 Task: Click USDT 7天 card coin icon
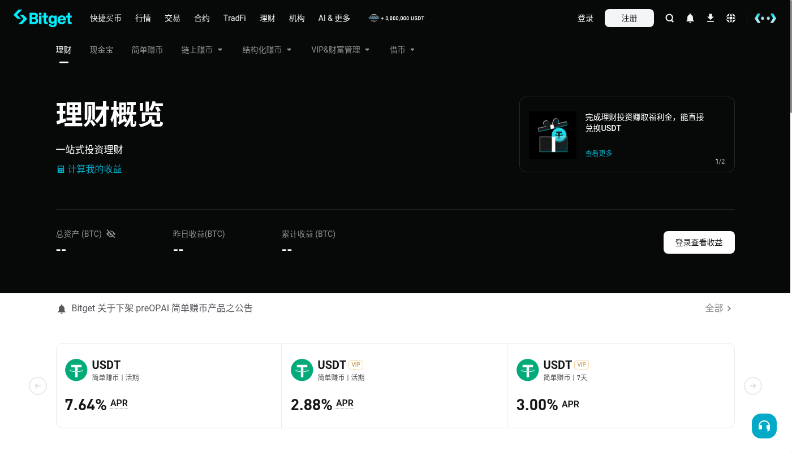tap(527, 370)
